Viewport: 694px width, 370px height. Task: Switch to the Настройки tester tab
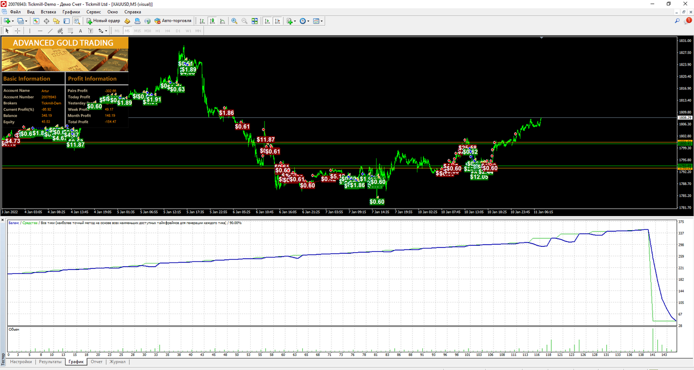(x=21, y=362)
